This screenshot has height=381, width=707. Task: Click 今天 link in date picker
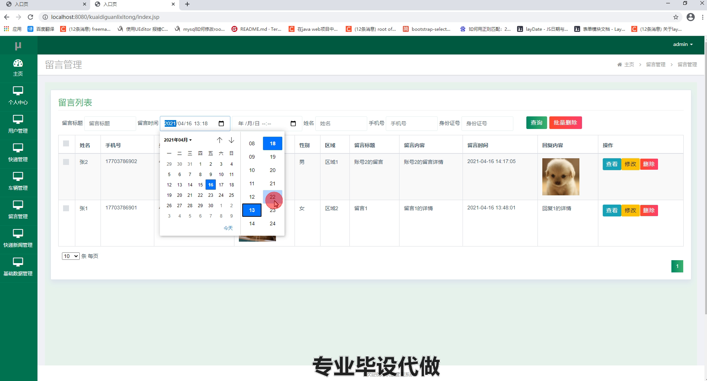click(x=228, y=228)
